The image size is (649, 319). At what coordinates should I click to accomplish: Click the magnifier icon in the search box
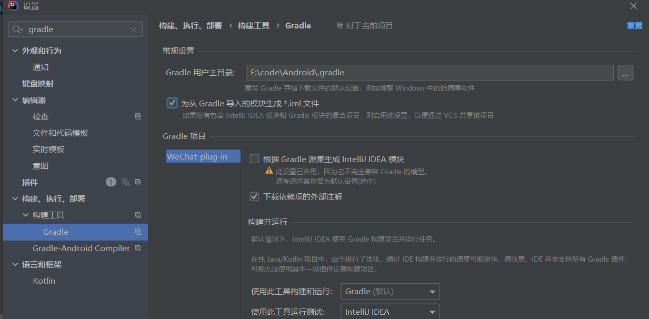(17, 29)
